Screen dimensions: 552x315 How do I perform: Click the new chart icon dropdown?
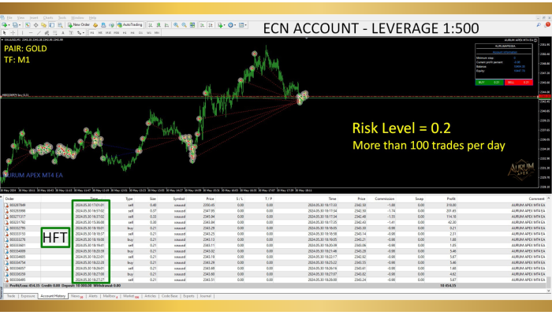click(x=7, y=24)
